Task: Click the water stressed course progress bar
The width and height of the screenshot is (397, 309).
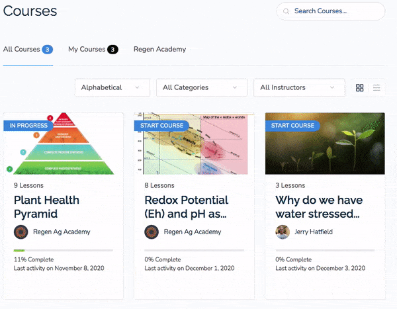Action: click(325, 251)
